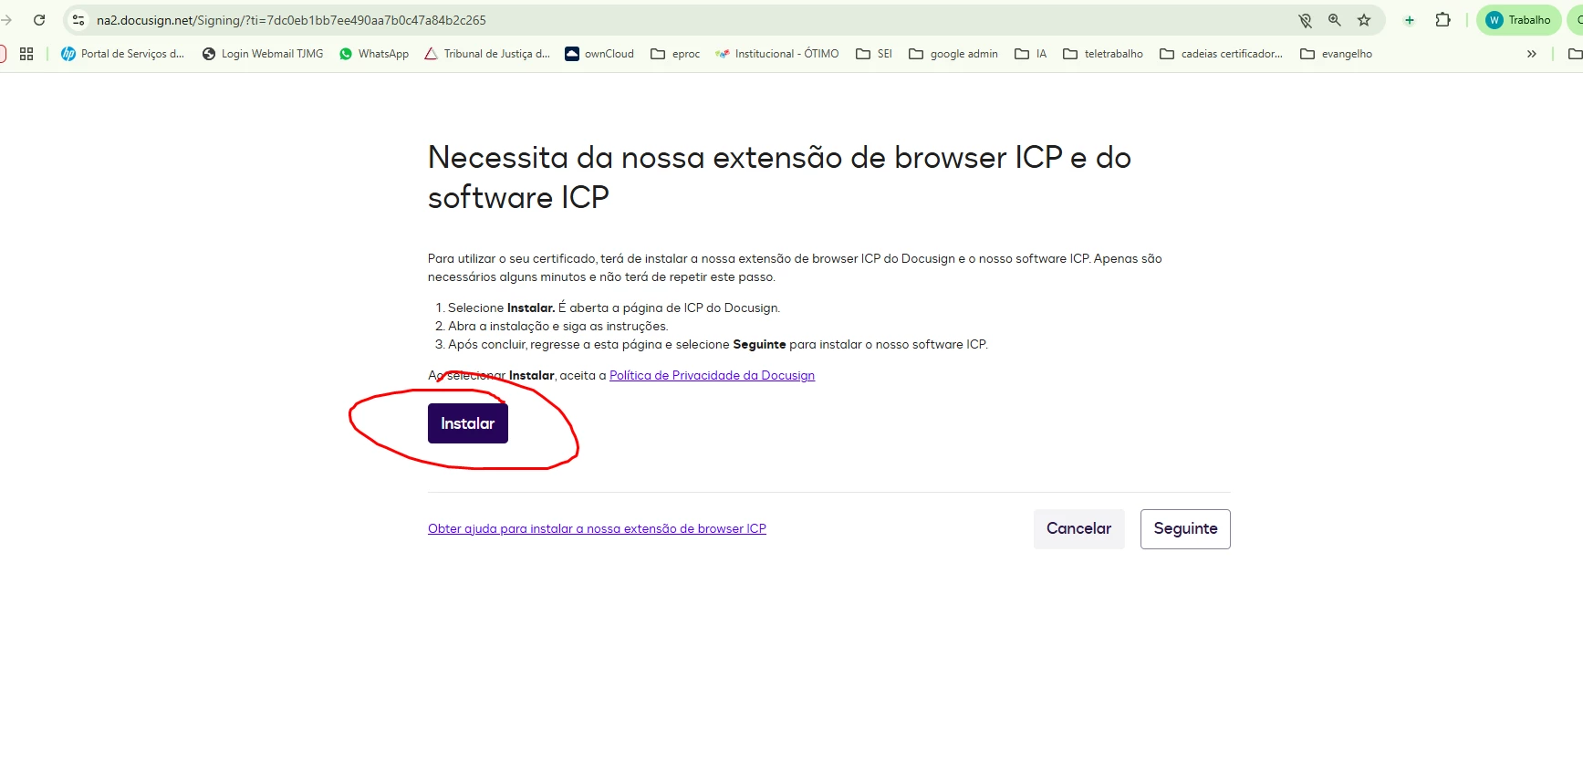Open the google admin bookmarks folder
The height and width of the screenshot is (761, 1583).
coord(953,54)
